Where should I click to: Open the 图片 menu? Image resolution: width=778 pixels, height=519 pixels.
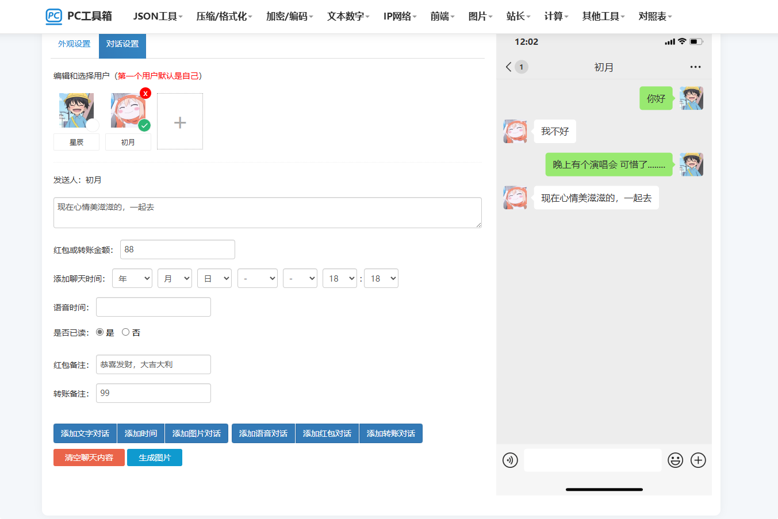(480, 16)
